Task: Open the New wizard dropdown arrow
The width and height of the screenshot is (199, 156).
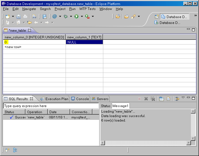Action: [x=12, y=17]
